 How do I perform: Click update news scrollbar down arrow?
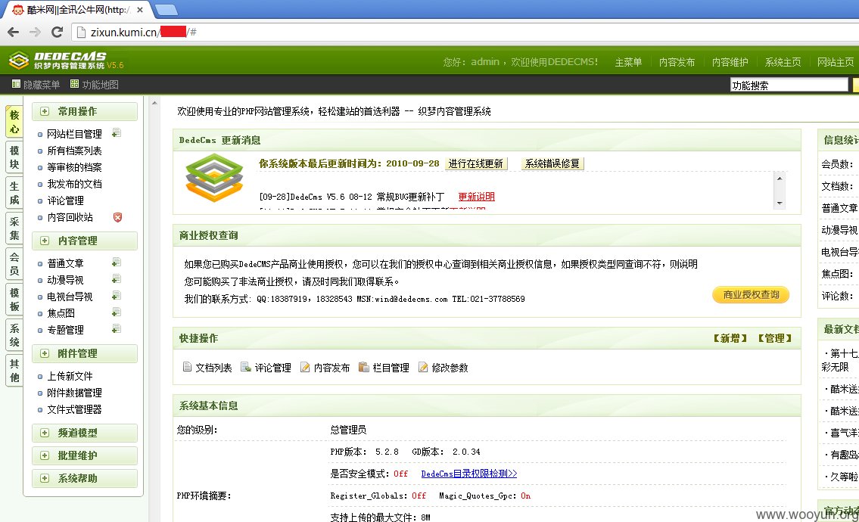(780, 204)
